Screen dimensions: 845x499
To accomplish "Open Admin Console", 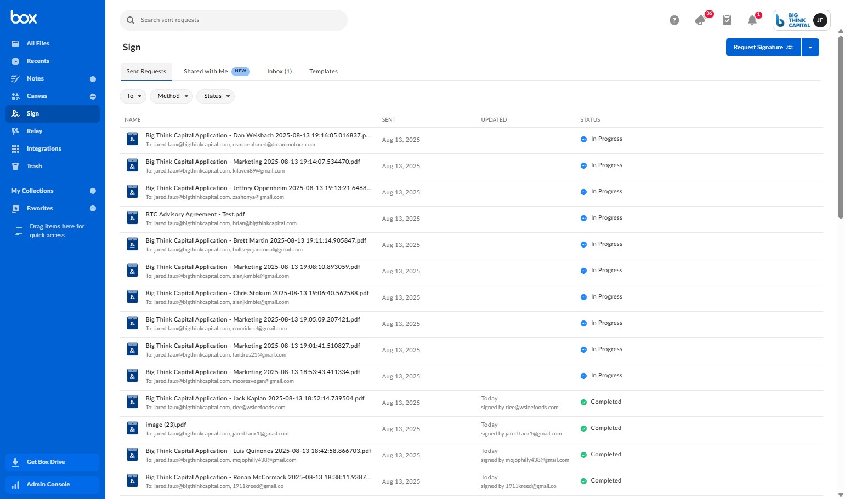I will (53, 484).
